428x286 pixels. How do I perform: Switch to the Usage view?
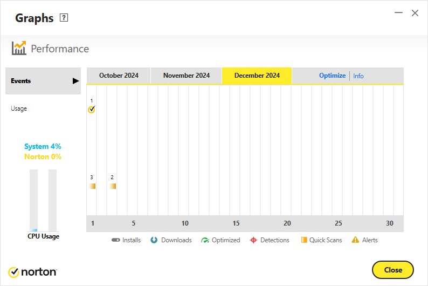19,108
